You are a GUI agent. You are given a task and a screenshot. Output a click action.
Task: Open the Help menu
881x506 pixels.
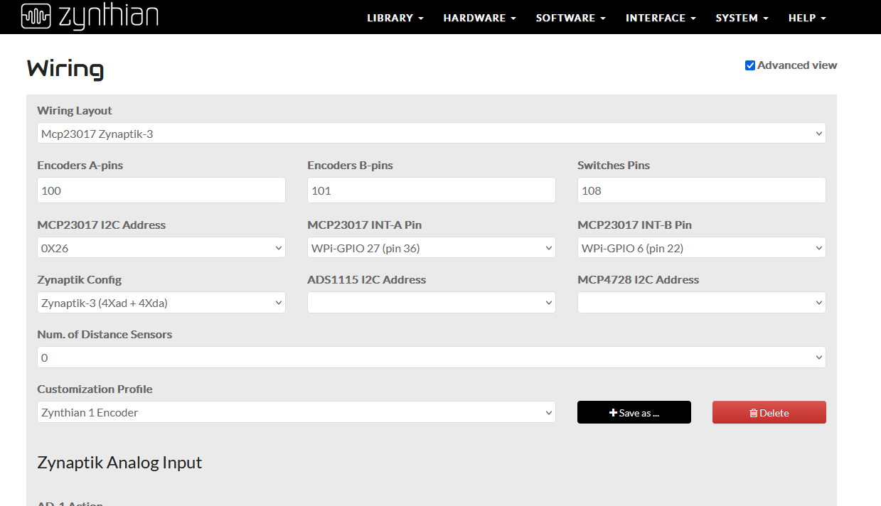point(807,18)
